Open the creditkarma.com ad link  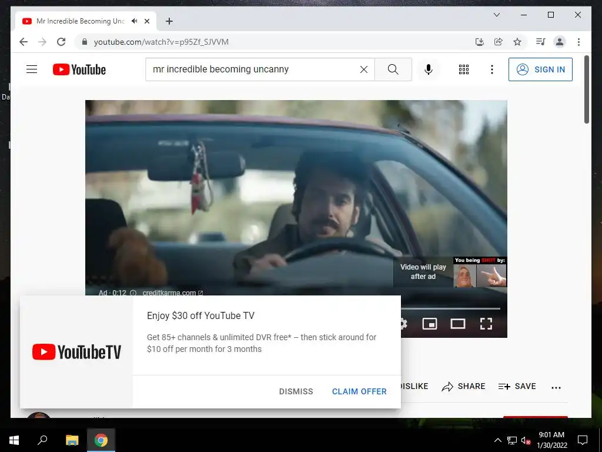click(172, 293)
